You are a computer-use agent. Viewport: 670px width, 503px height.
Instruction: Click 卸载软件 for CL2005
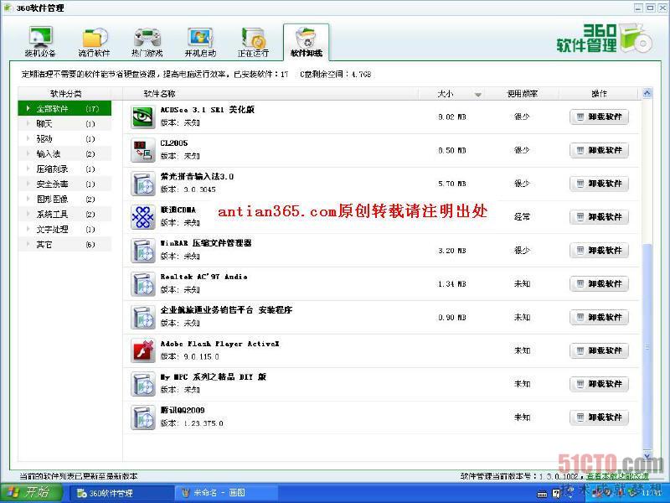599,150
